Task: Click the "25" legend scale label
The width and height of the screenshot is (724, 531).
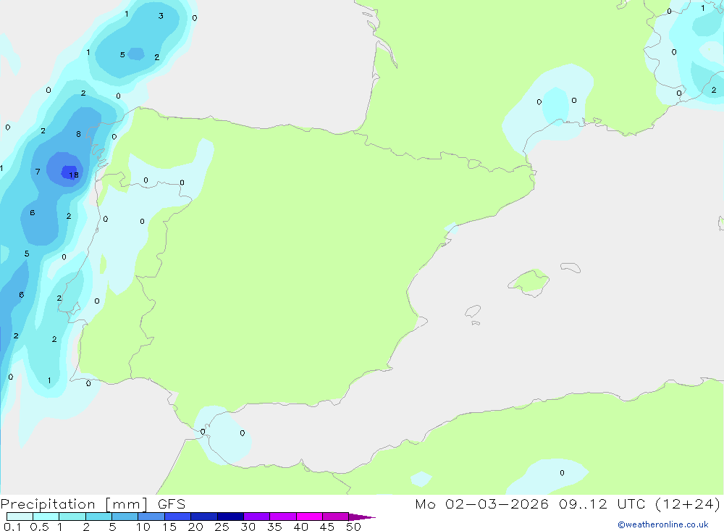Action: pos(222,527)
